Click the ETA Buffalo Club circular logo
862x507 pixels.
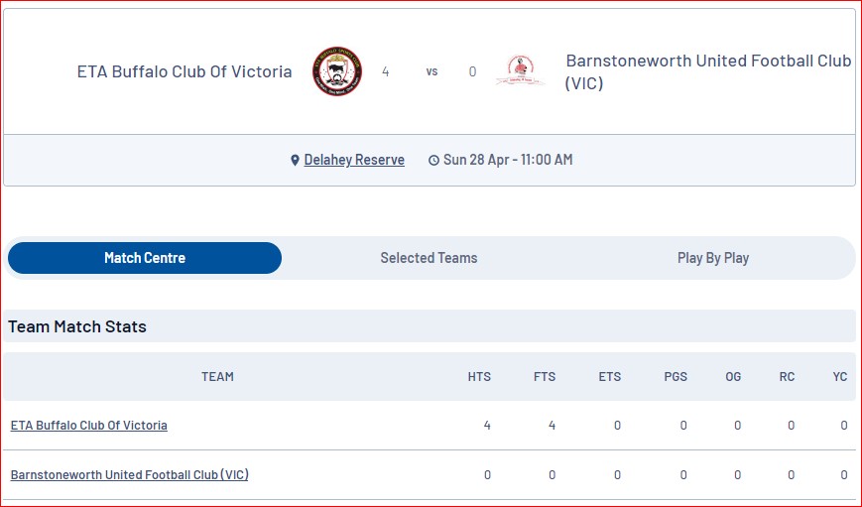(x=337, y=71)
